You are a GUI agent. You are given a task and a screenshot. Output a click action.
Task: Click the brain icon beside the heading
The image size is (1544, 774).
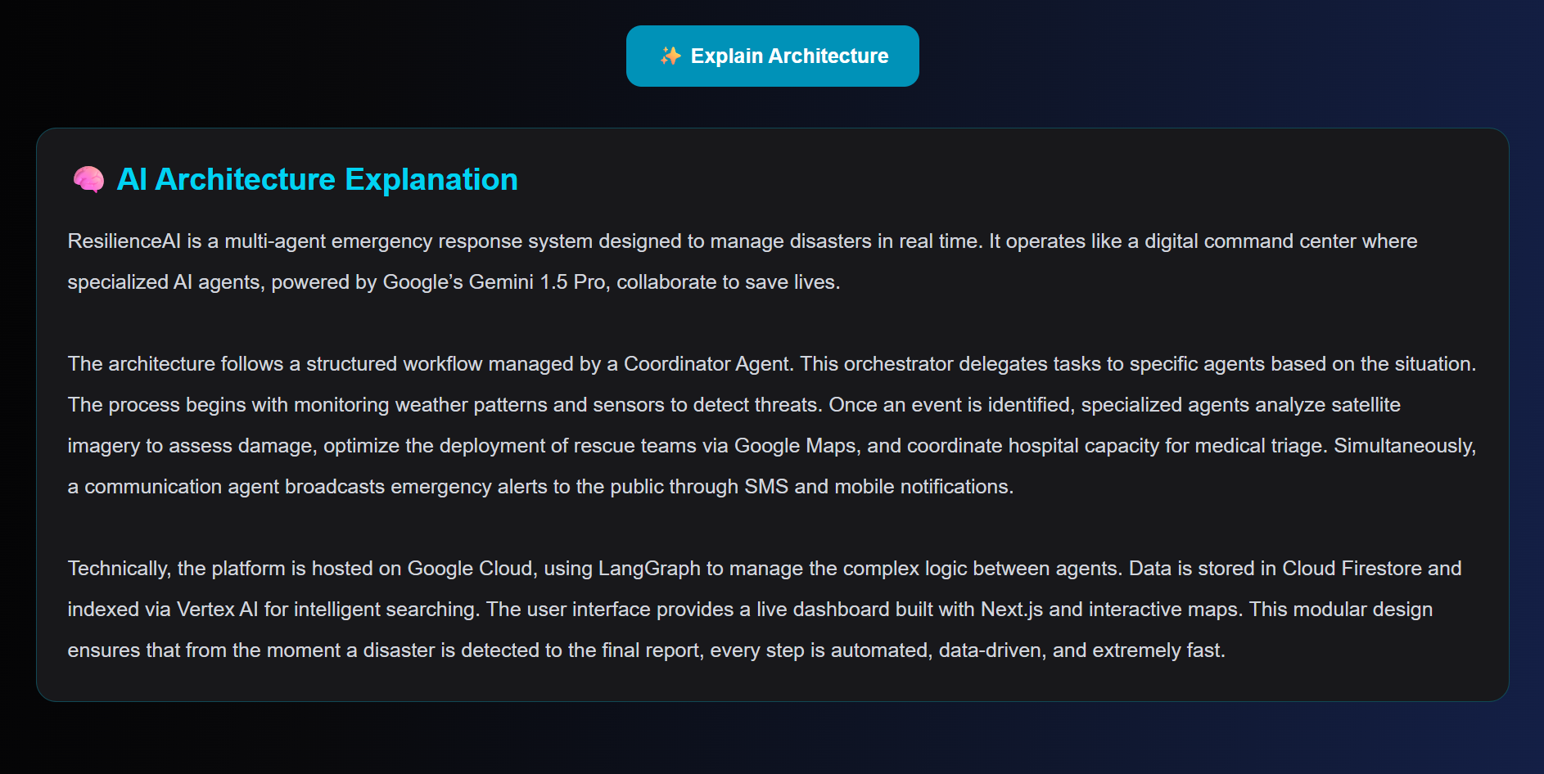tap(88, 179)
